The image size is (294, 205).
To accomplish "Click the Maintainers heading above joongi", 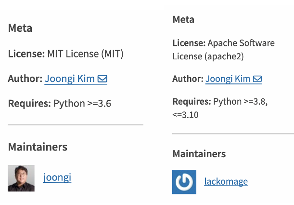I will pos(38,147).
